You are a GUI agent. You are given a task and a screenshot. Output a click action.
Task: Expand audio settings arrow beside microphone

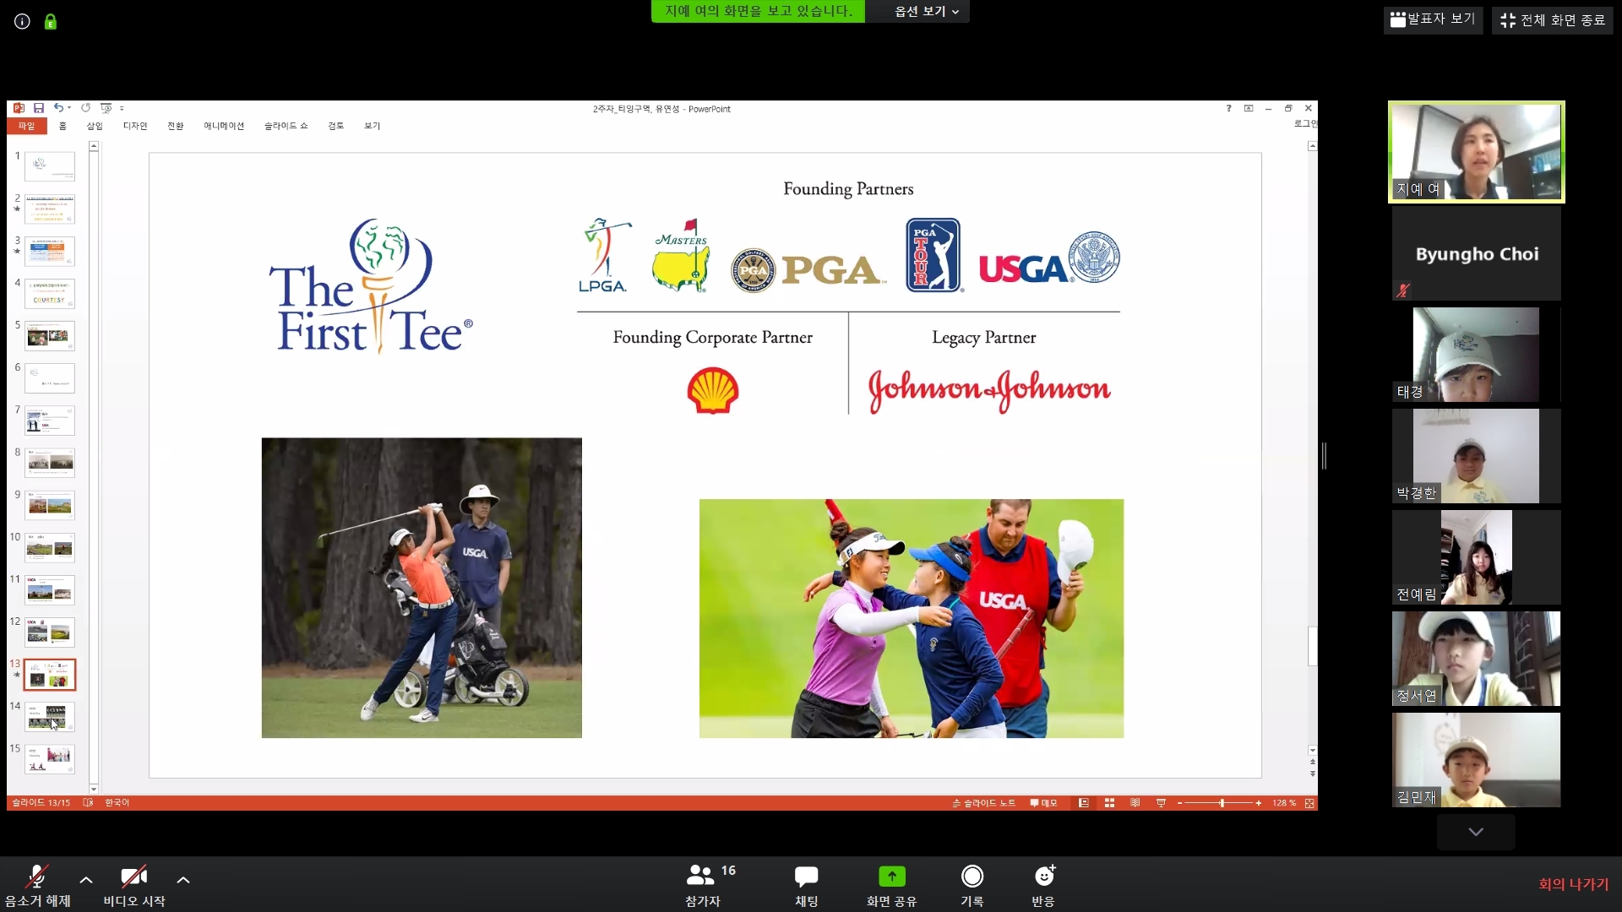click(x=86, y=880)
